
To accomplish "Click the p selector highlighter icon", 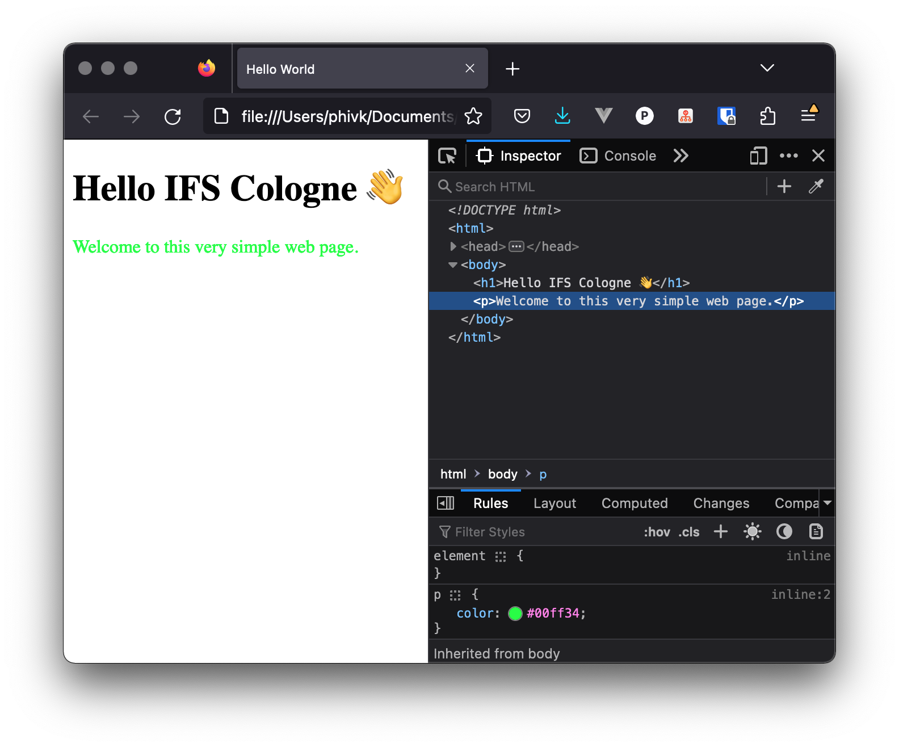I will click(x=455, y=595).
